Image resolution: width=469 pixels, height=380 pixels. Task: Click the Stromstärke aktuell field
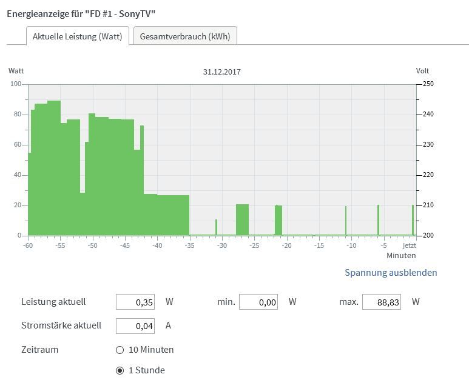pyautogui.click(x=135, y=325)
